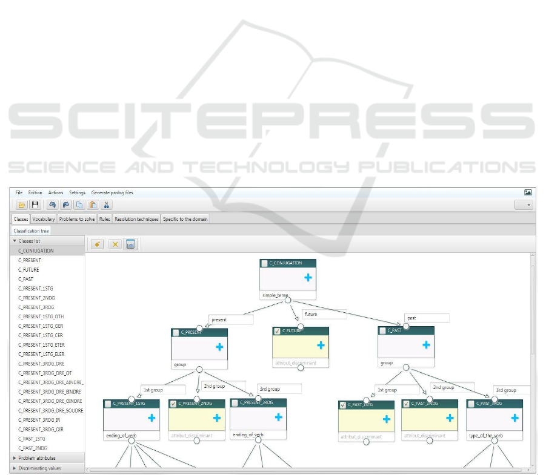Click the open folder toolbar icon
Viewport: 546px width, 475px height.
click(22, 205)
